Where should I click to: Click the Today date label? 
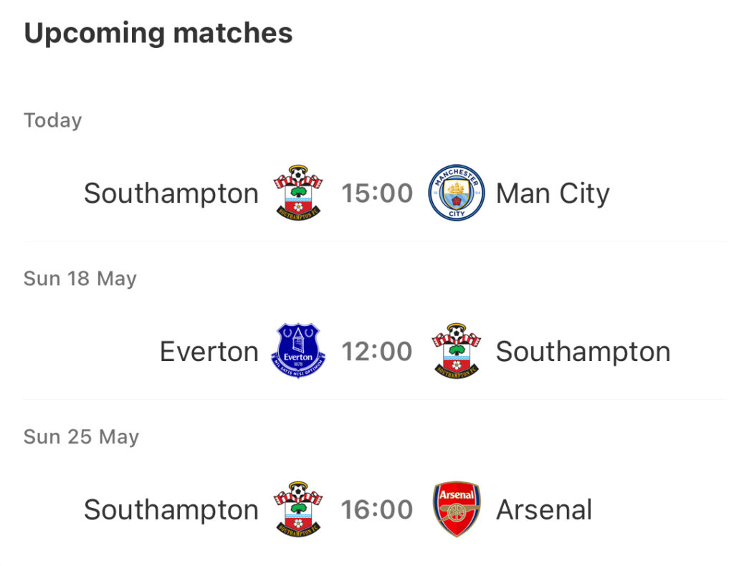[53, 120]
